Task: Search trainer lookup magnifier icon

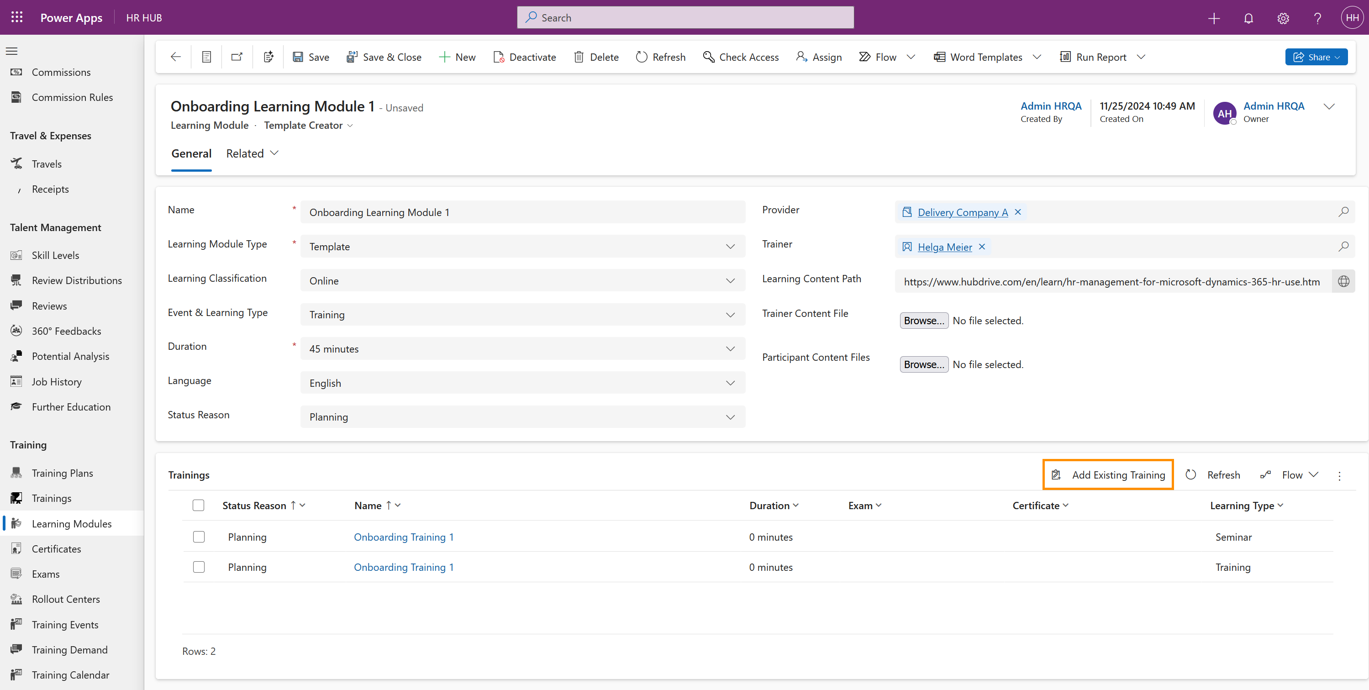Action: [x=1343, y=247]
